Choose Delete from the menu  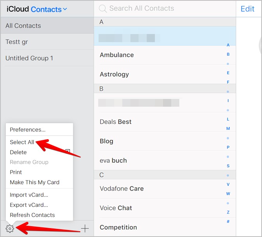[40, 152]
